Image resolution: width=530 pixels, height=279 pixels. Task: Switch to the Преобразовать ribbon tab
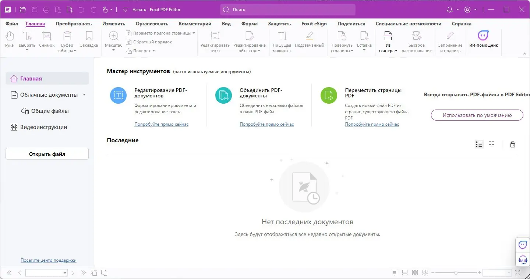(74, 24)
